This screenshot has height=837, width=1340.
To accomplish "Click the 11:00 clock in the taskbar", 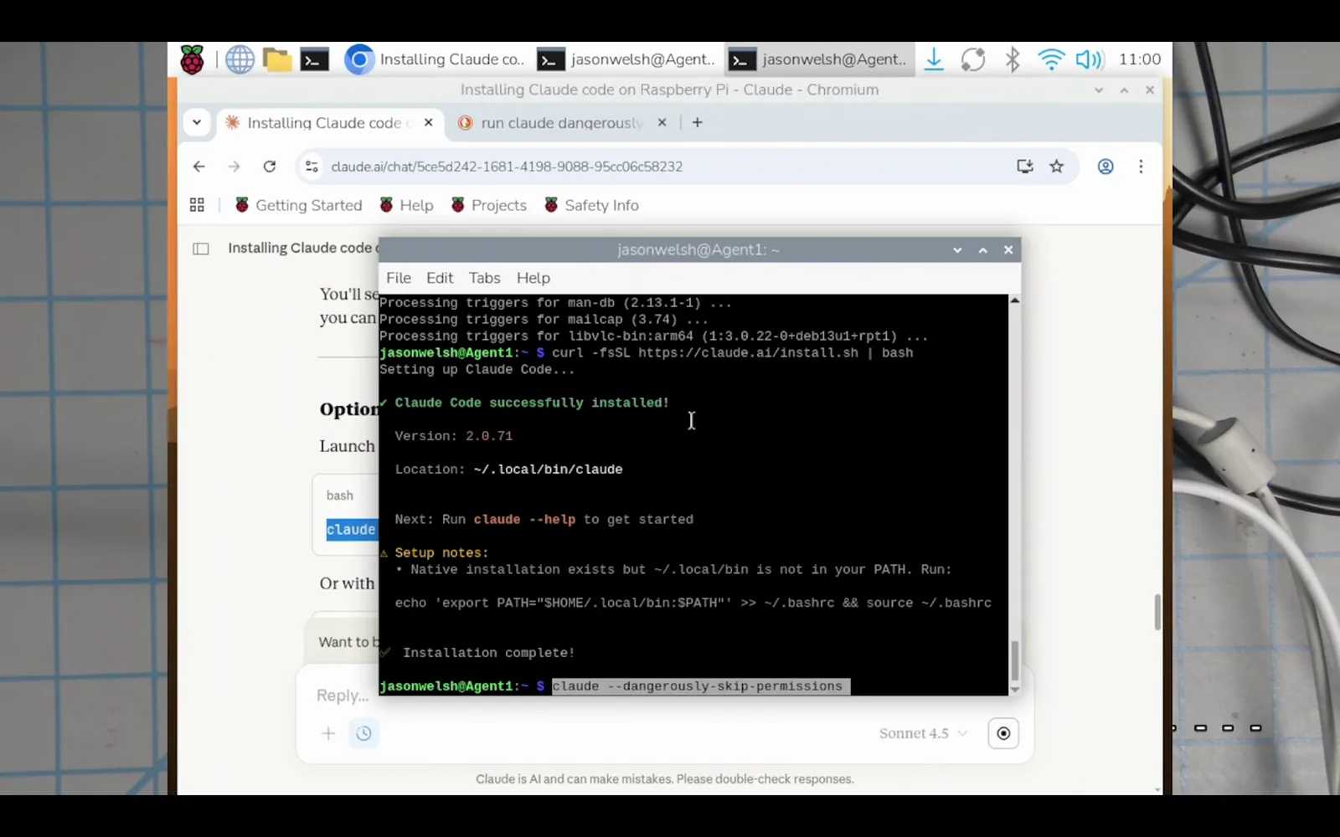I will (x=1140, y=59).
